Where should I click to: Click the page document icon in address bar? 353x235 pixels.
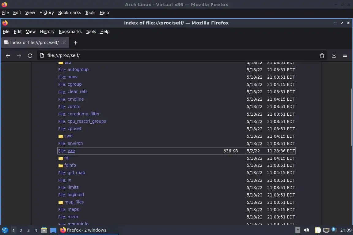(x=42, y=56)
